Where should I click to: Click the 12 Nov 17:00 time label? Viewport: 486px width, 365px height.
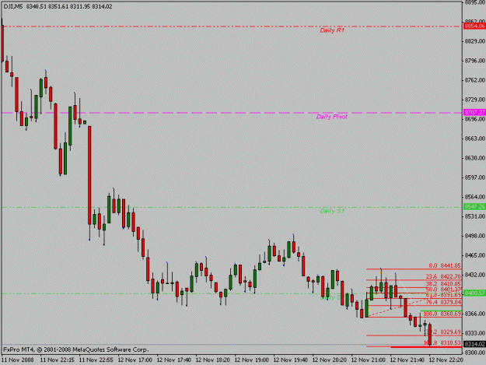click(x=135, y=360)
